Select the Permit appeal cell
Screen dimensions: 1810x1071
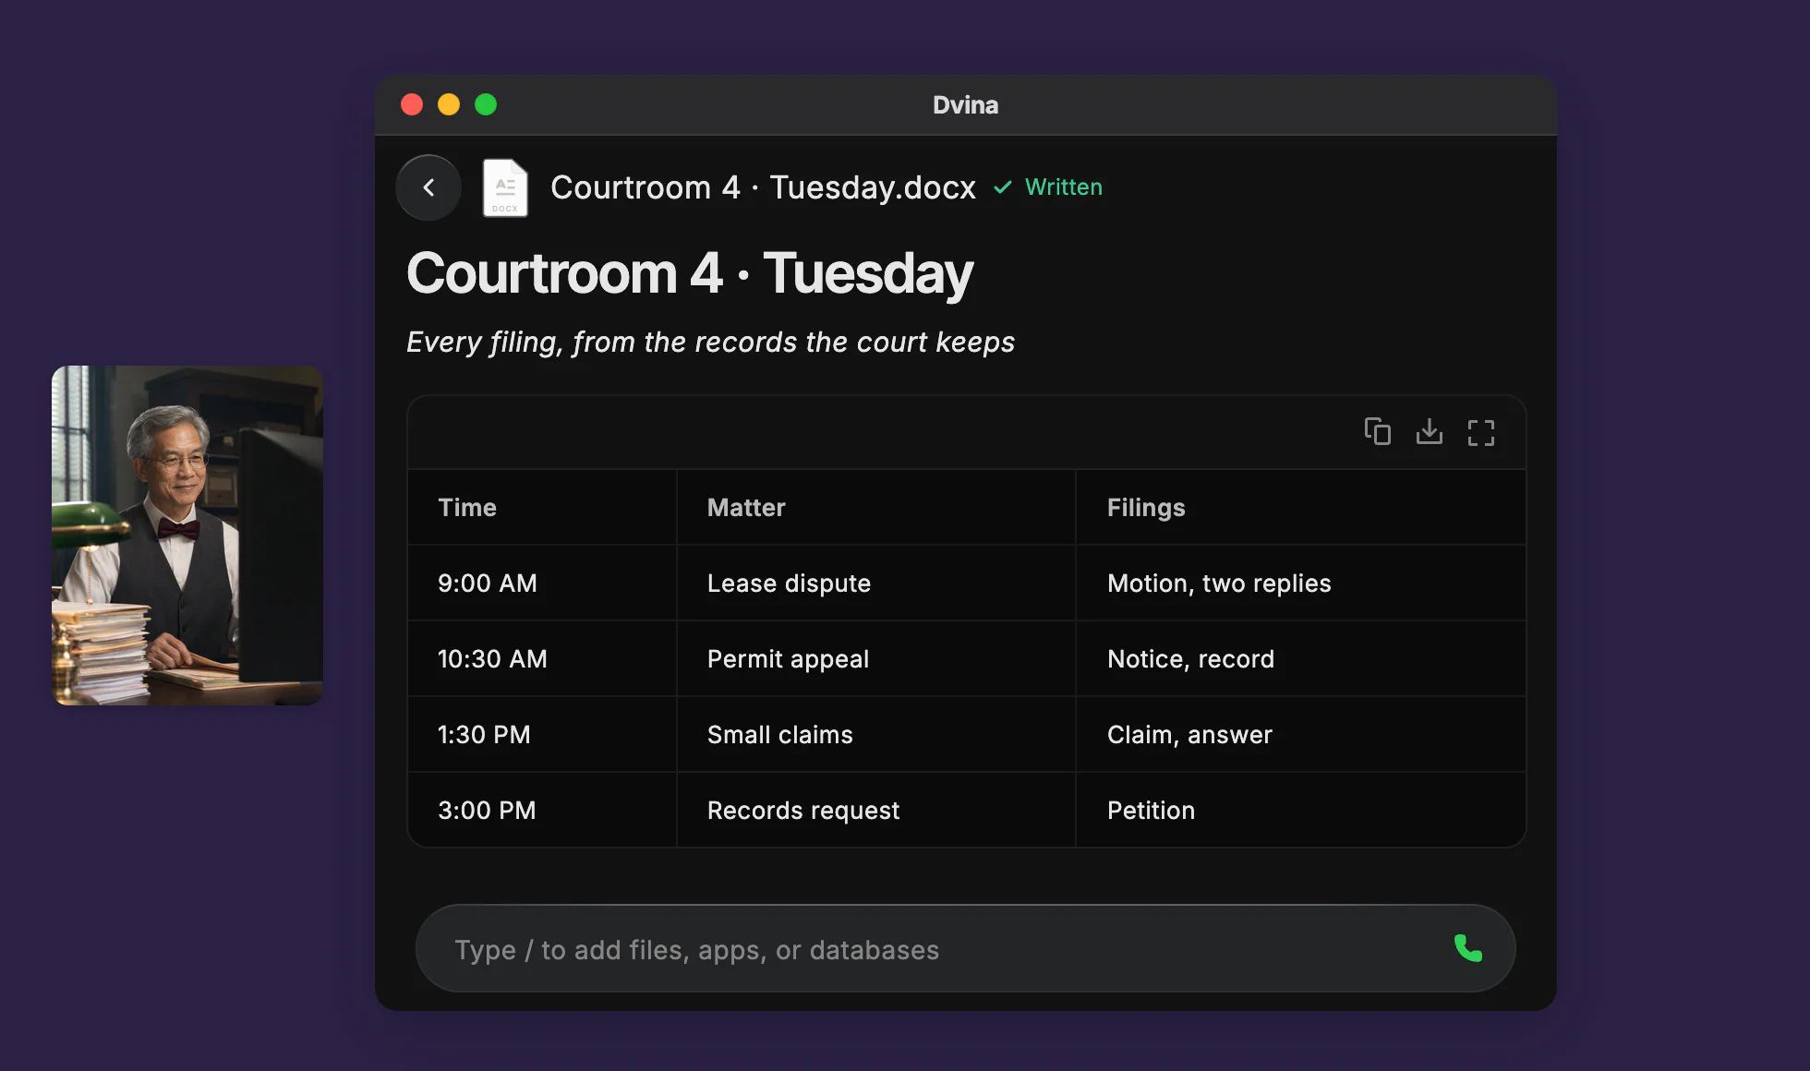876,658
